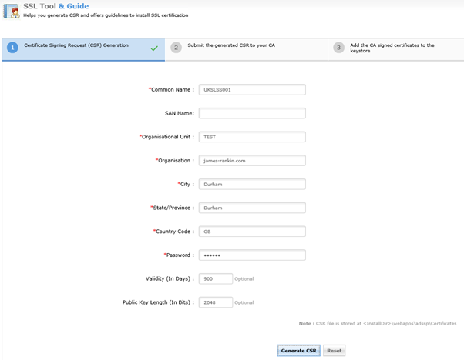Focus the City input field
The width and height of the screenshot is (464, 360).
[252, 184]
